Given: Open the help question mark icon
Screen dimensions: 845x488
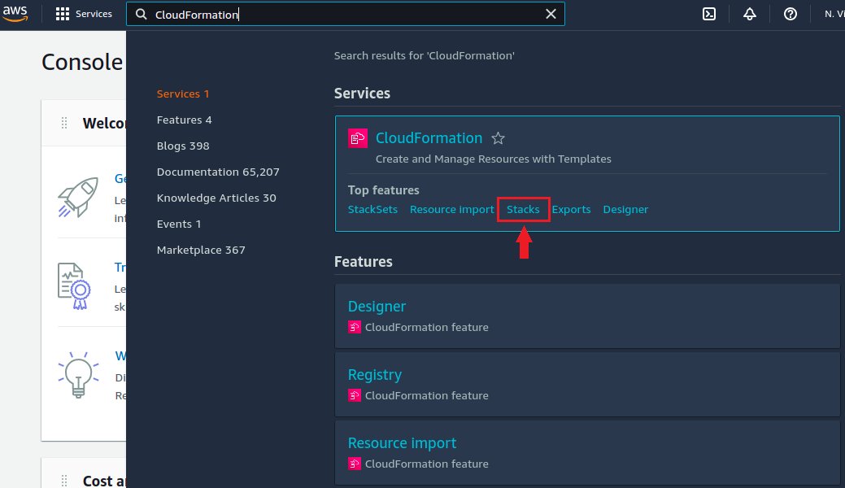Looking at the screenshot, I should 790,14.
